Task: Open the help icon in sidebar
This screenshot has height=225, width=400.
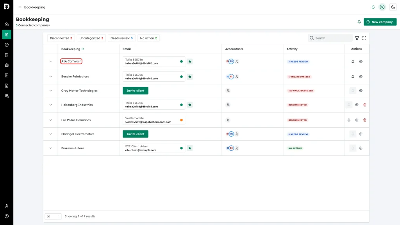Action: [x=7, y=216]
